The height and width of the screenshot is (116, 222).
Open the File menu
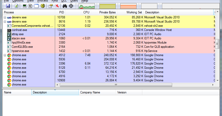(6, 1)
